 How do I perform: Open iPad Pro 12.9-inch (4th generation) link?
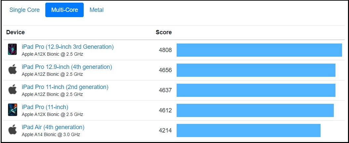tap(67, 67)
